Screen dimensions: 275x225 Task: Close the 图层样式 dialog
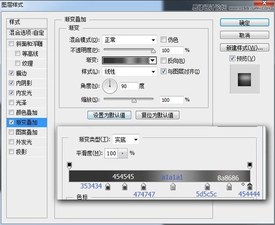(264, 3)
